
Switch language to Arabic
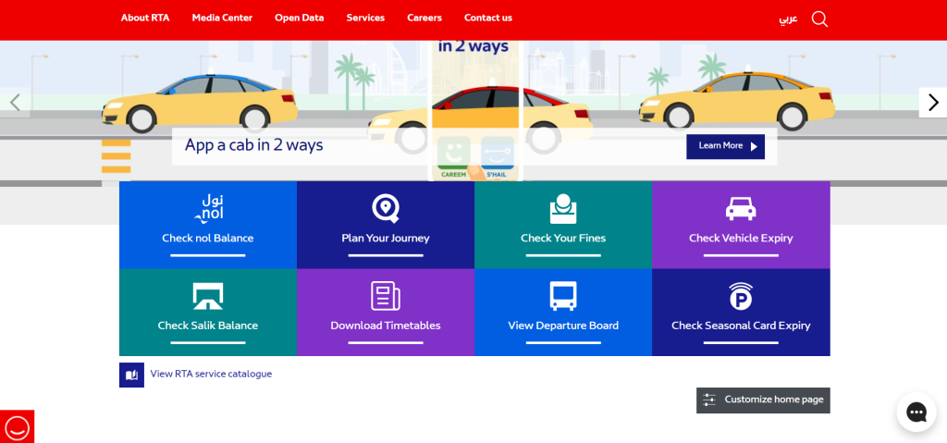pos(788,18)
